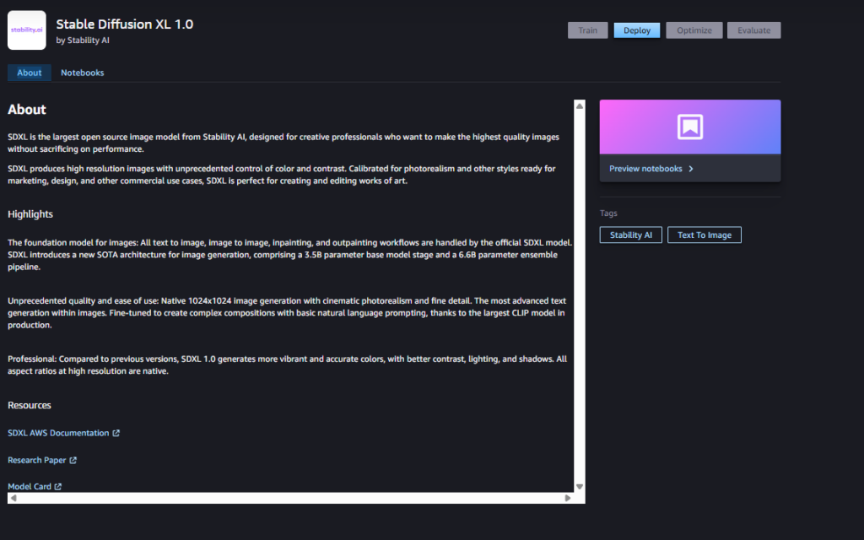The width and height of the screenshot is (864, 540).
Task: Click external link icon beside Model Card
Action: (58, 487)
